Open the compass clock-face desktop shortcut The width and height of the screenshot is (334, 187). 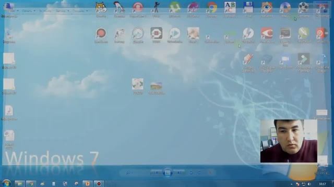coord(138,33)
